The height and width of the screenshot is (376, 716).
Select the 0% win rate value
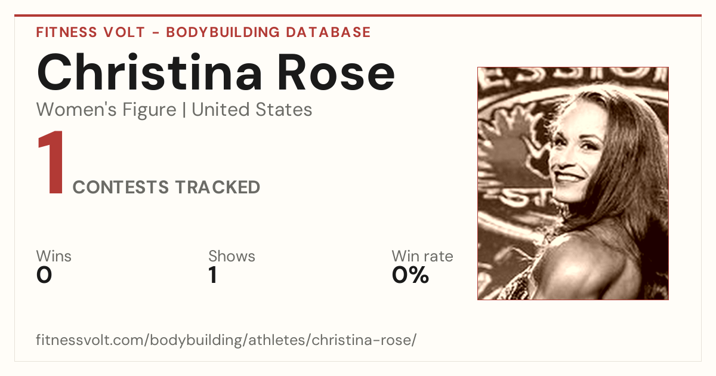[x=411, y=275]
